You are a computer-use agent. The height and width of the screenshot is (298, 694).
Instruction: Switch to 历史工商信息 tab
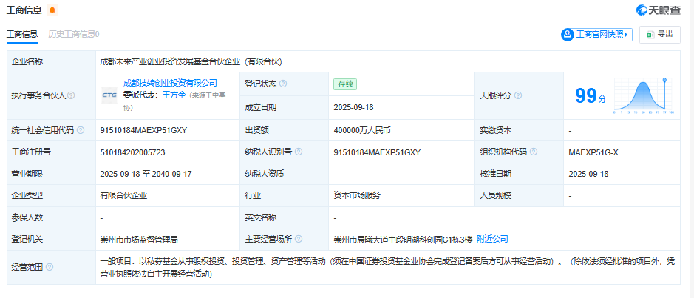(x=73, y=34)
